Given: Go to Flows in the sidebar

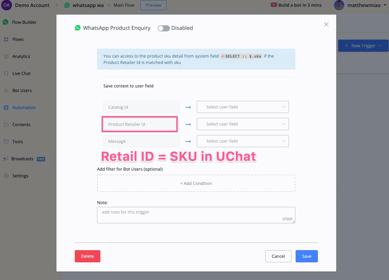Looking at the screenshot, I should click(18, 39).
